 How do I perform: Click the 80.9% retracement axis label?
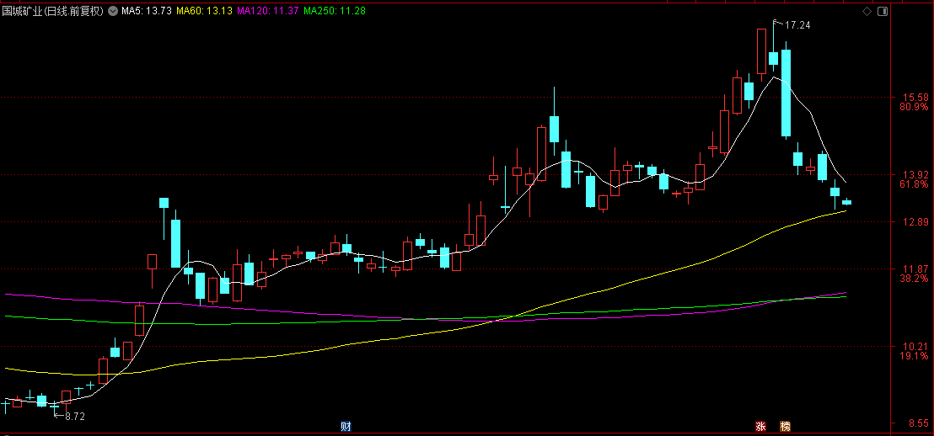[x=913, y=107]
